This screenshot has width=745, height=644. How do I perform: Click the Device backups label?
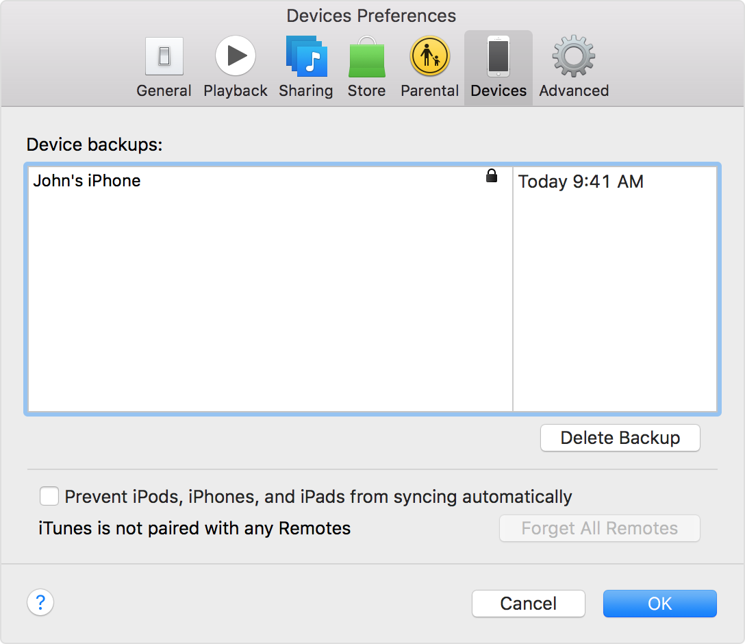(x=94, y=145)
